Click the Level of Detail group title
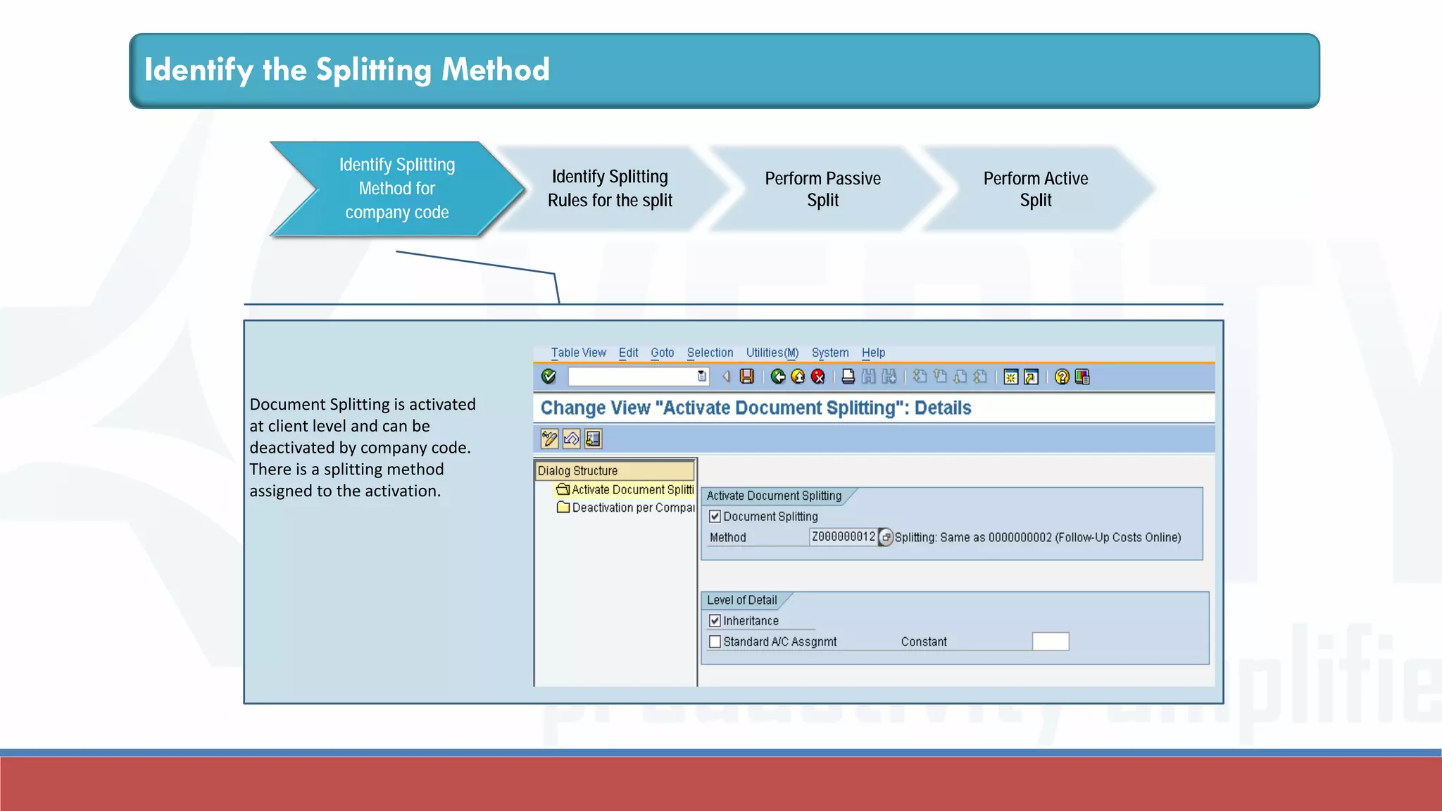The image size is (1442, 811). tap(741, 600)
